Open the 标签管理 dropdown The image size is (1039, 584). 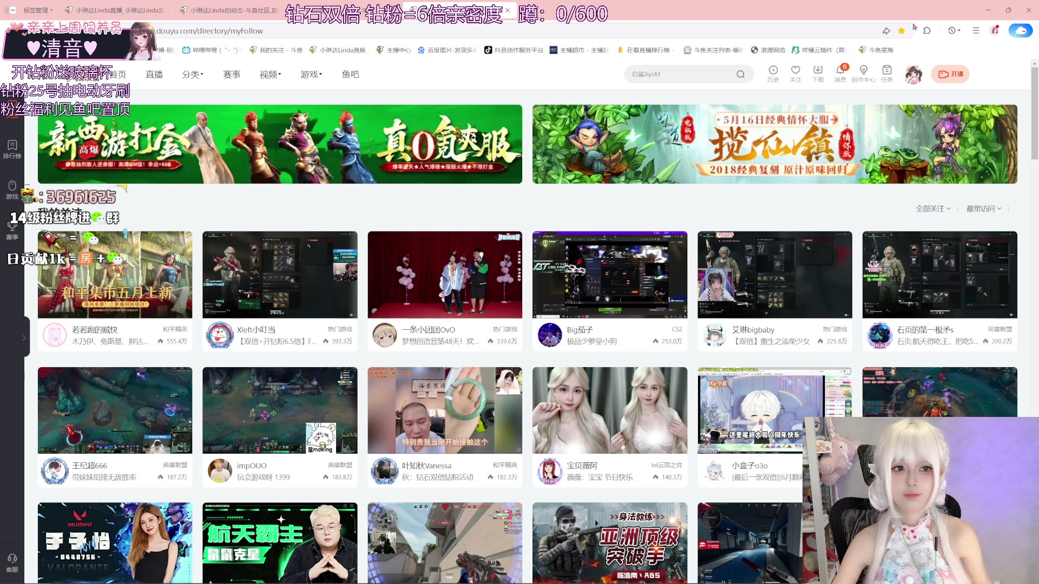click(38, 10)
